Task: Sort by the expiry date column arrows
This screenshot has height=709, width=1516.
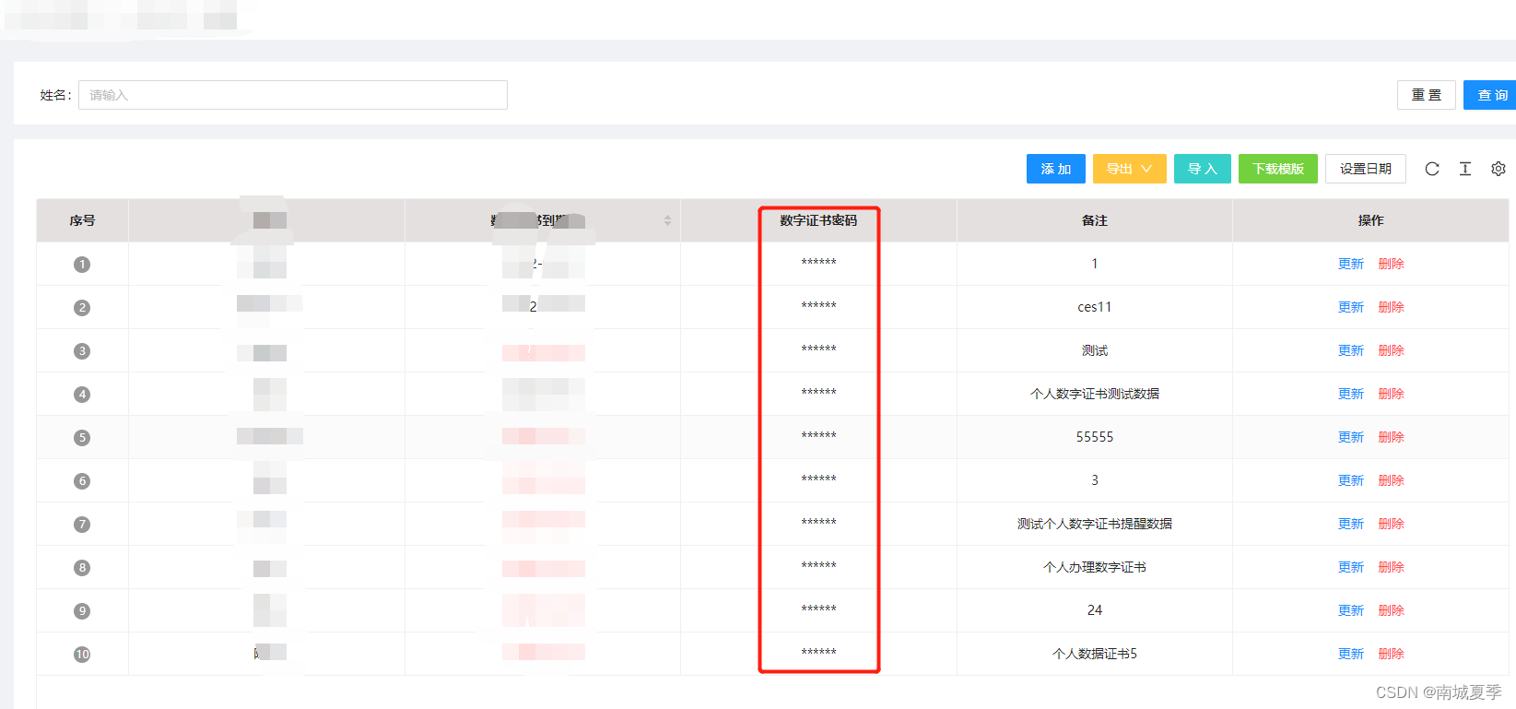Action: pos(667,220)
